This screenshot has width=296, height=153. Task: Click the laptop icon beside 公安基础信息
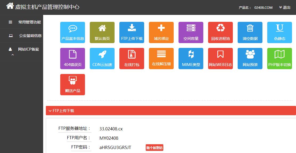11,36
